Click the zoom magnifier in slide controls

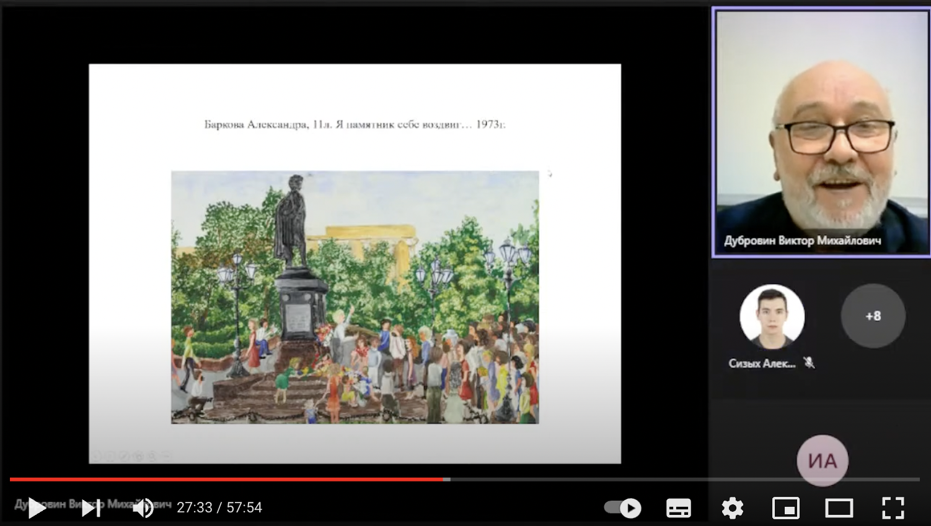coord(152,457)
